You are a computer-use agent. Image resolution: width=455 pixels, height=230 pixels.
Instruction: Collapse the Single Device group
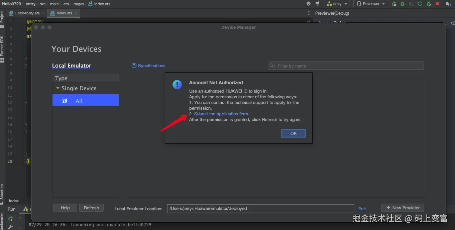[58, 88]
